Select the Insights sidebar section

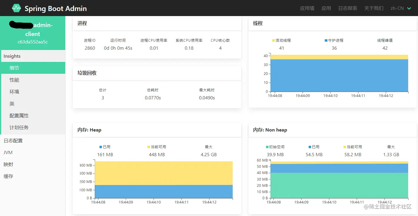click(x=32, y=56)
